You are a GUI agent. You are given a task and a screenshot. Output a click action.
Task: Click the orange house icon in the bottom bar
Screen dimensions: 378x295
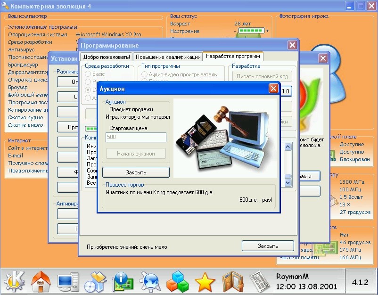click(41, 281)
